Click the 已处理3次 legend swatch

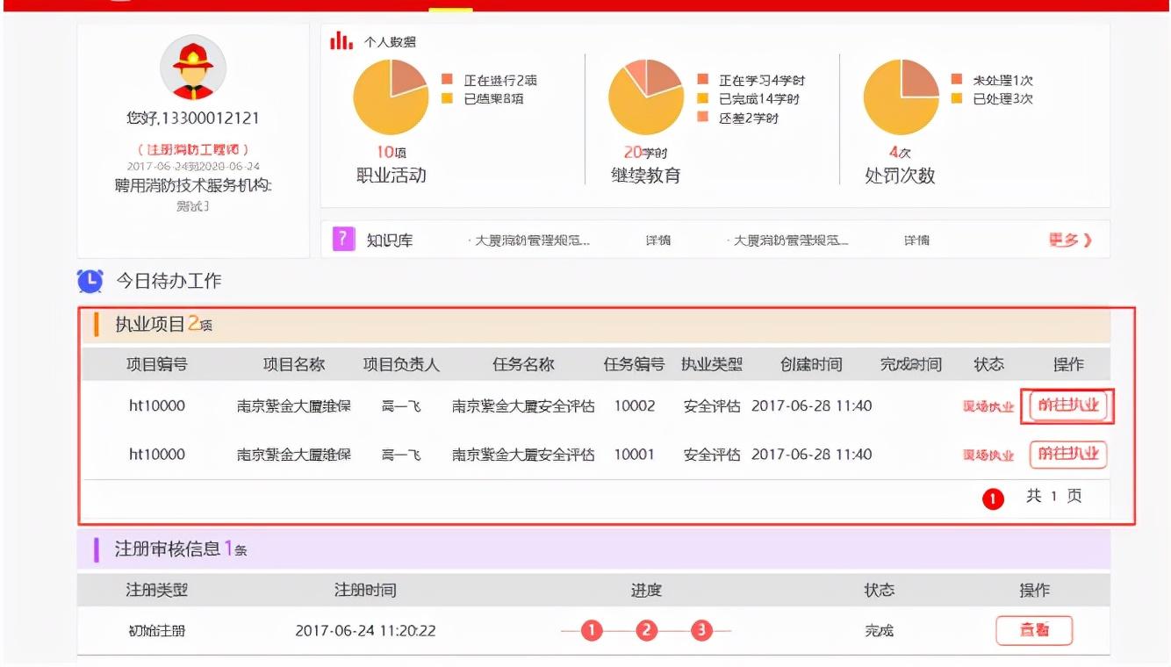957,98
